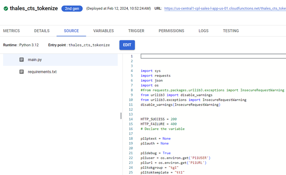Click 'disable_warnings(InsecureRequestWarning)' call line
286x175 pixels.
click(x=180, y=105)
